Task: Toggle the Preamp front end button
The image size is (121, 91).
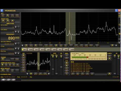Action: [x=8, y=21]
